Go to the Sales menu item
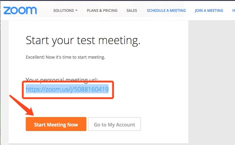Image resolution: width=235 pixels, height=145 pixels. tap(132, 10)
